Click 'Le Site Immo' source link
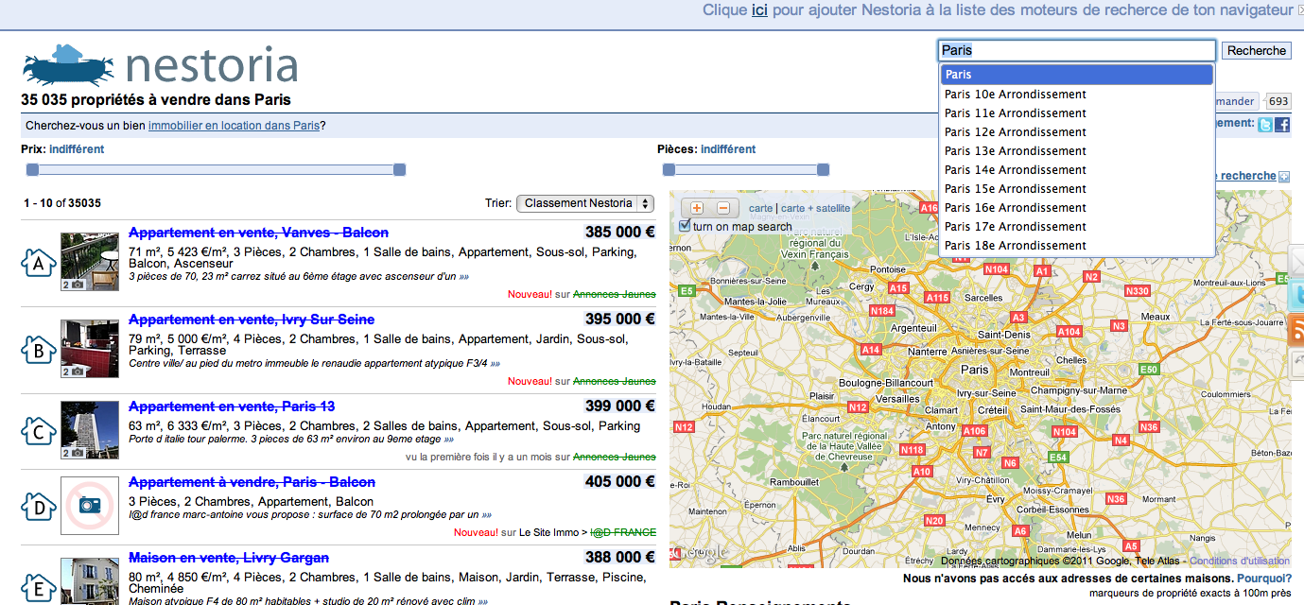 pyautogui.click(x=551, y=532)
